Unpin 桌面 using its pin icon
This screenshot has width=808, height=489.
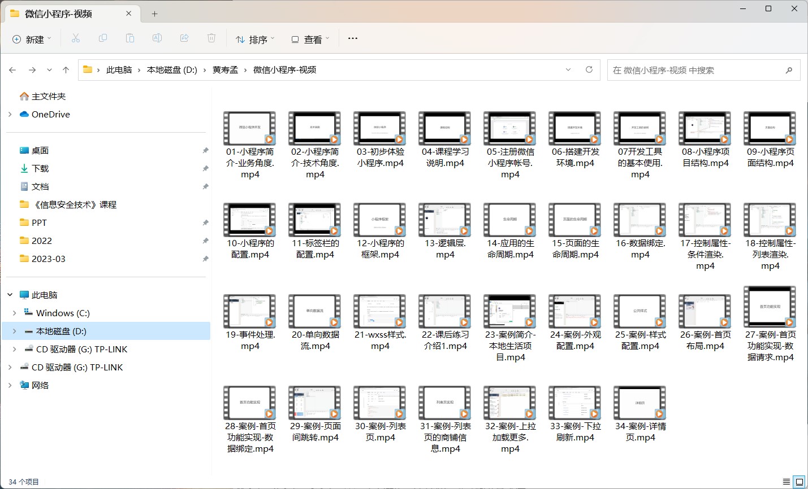(205, 150)
